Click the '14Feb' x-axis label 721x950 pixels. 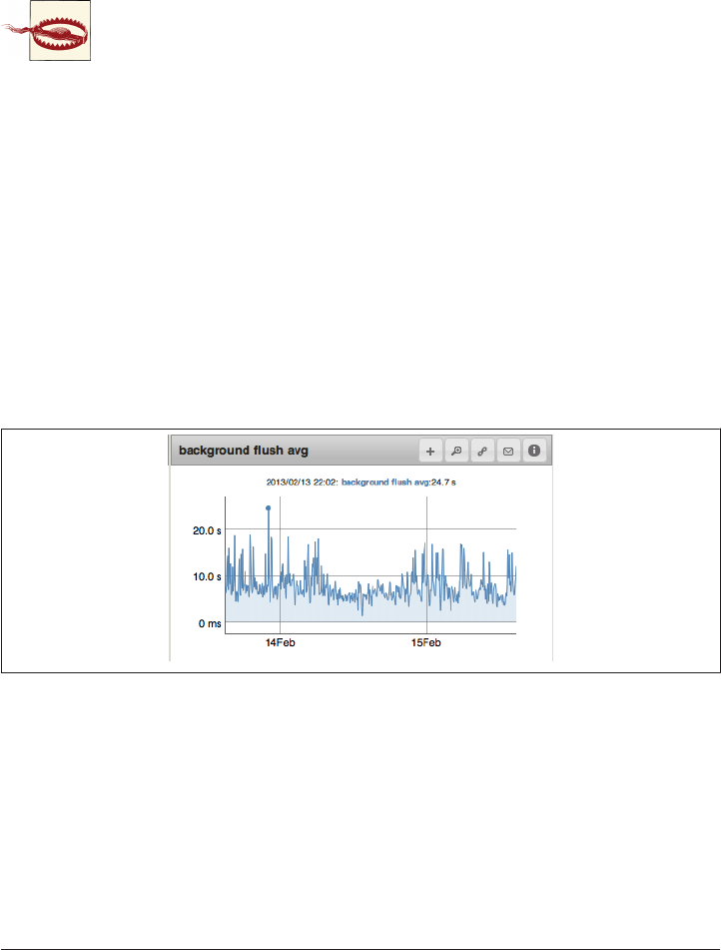[x=280, y=643]
